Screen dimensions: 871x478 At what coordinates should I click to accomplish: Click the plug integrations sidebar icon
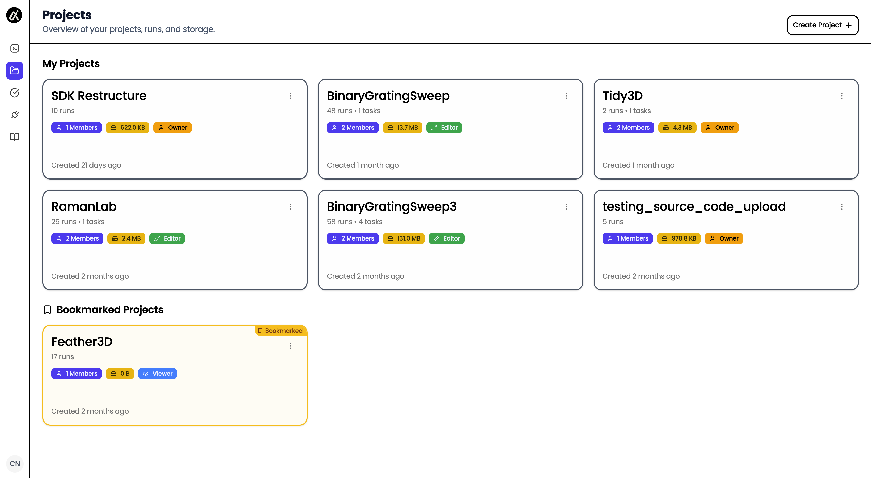pyautogui.click(x=15, y=115)
